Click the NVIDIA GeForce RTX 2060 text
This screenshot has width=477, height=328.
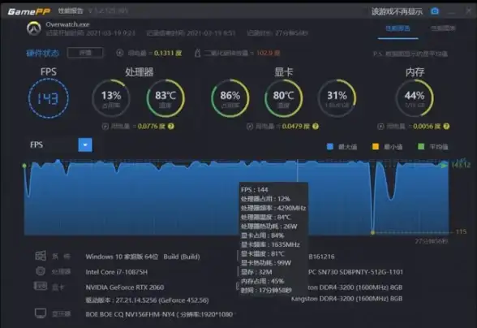click(125, 287)
